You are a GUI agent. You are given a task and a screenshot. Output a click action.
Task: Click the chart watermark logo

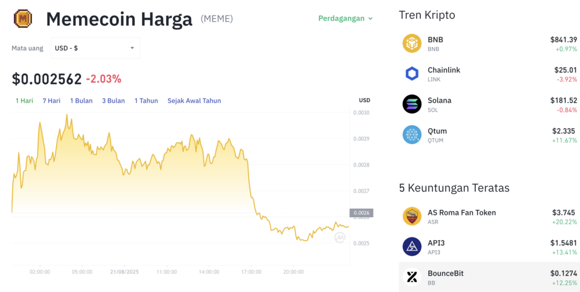[x=340, y=238]
